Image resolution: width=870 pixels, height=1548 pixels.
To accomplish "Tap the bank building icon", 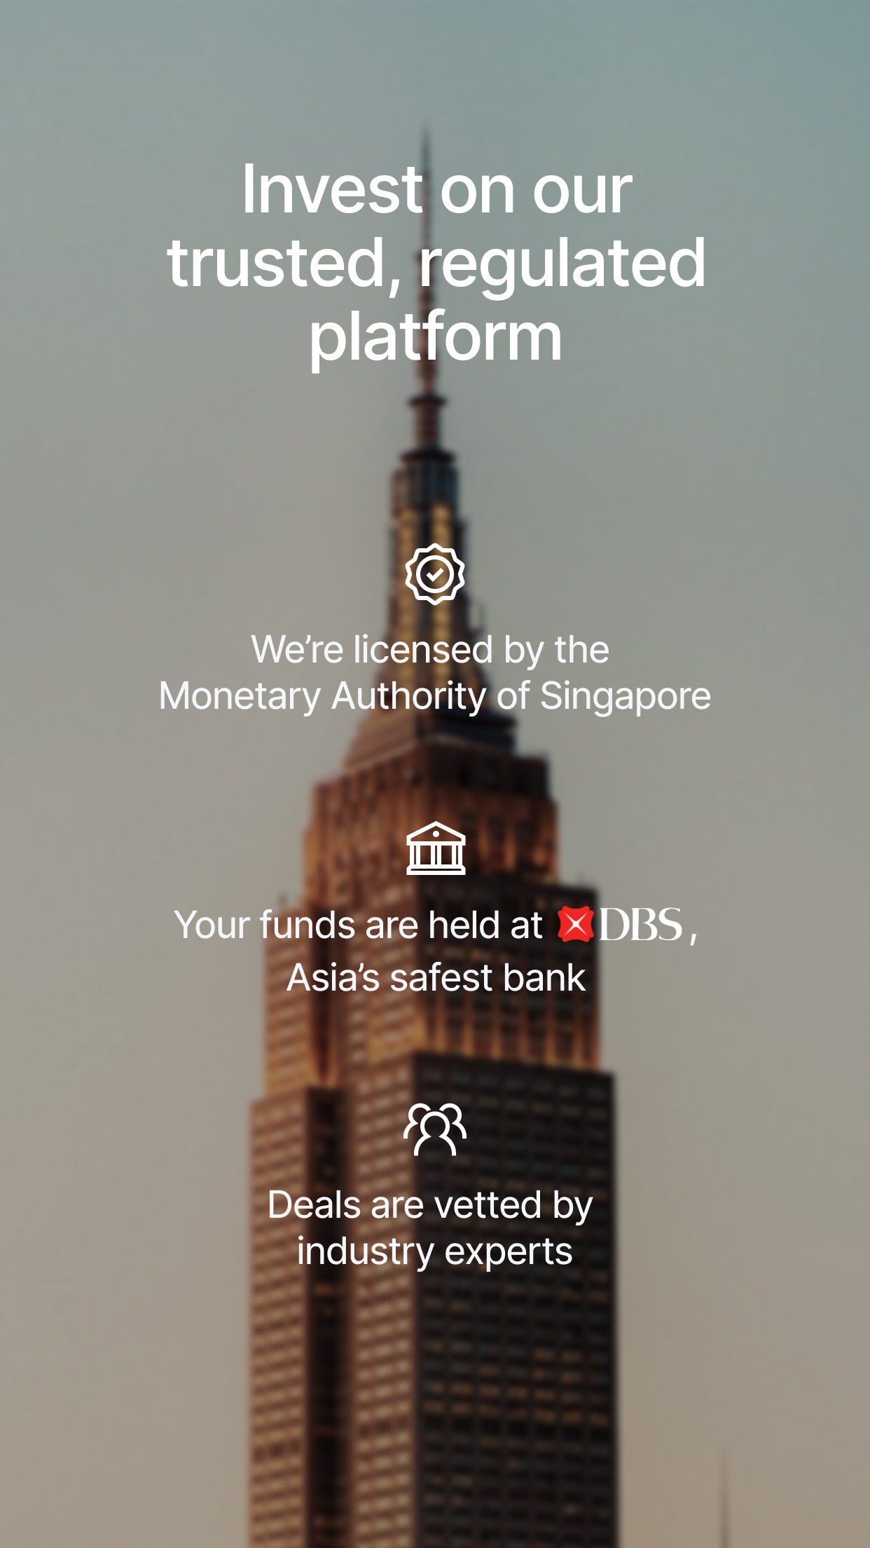I will tap(436, 848).
